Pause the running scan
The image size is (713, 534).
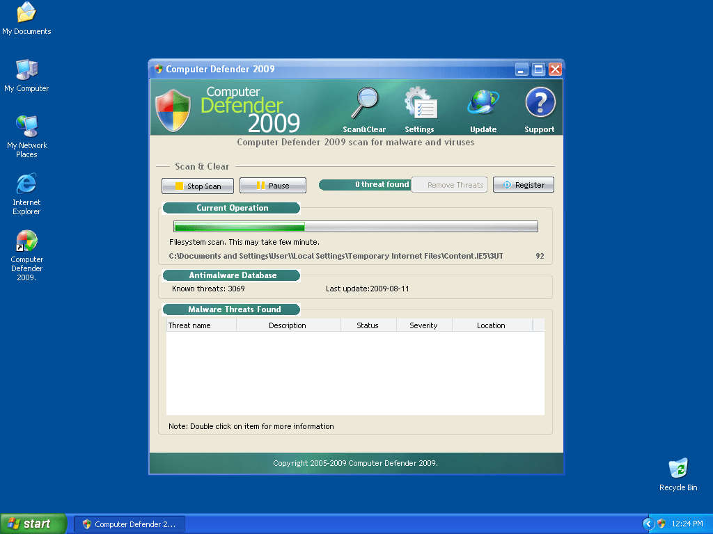click(x=273, y=186)
